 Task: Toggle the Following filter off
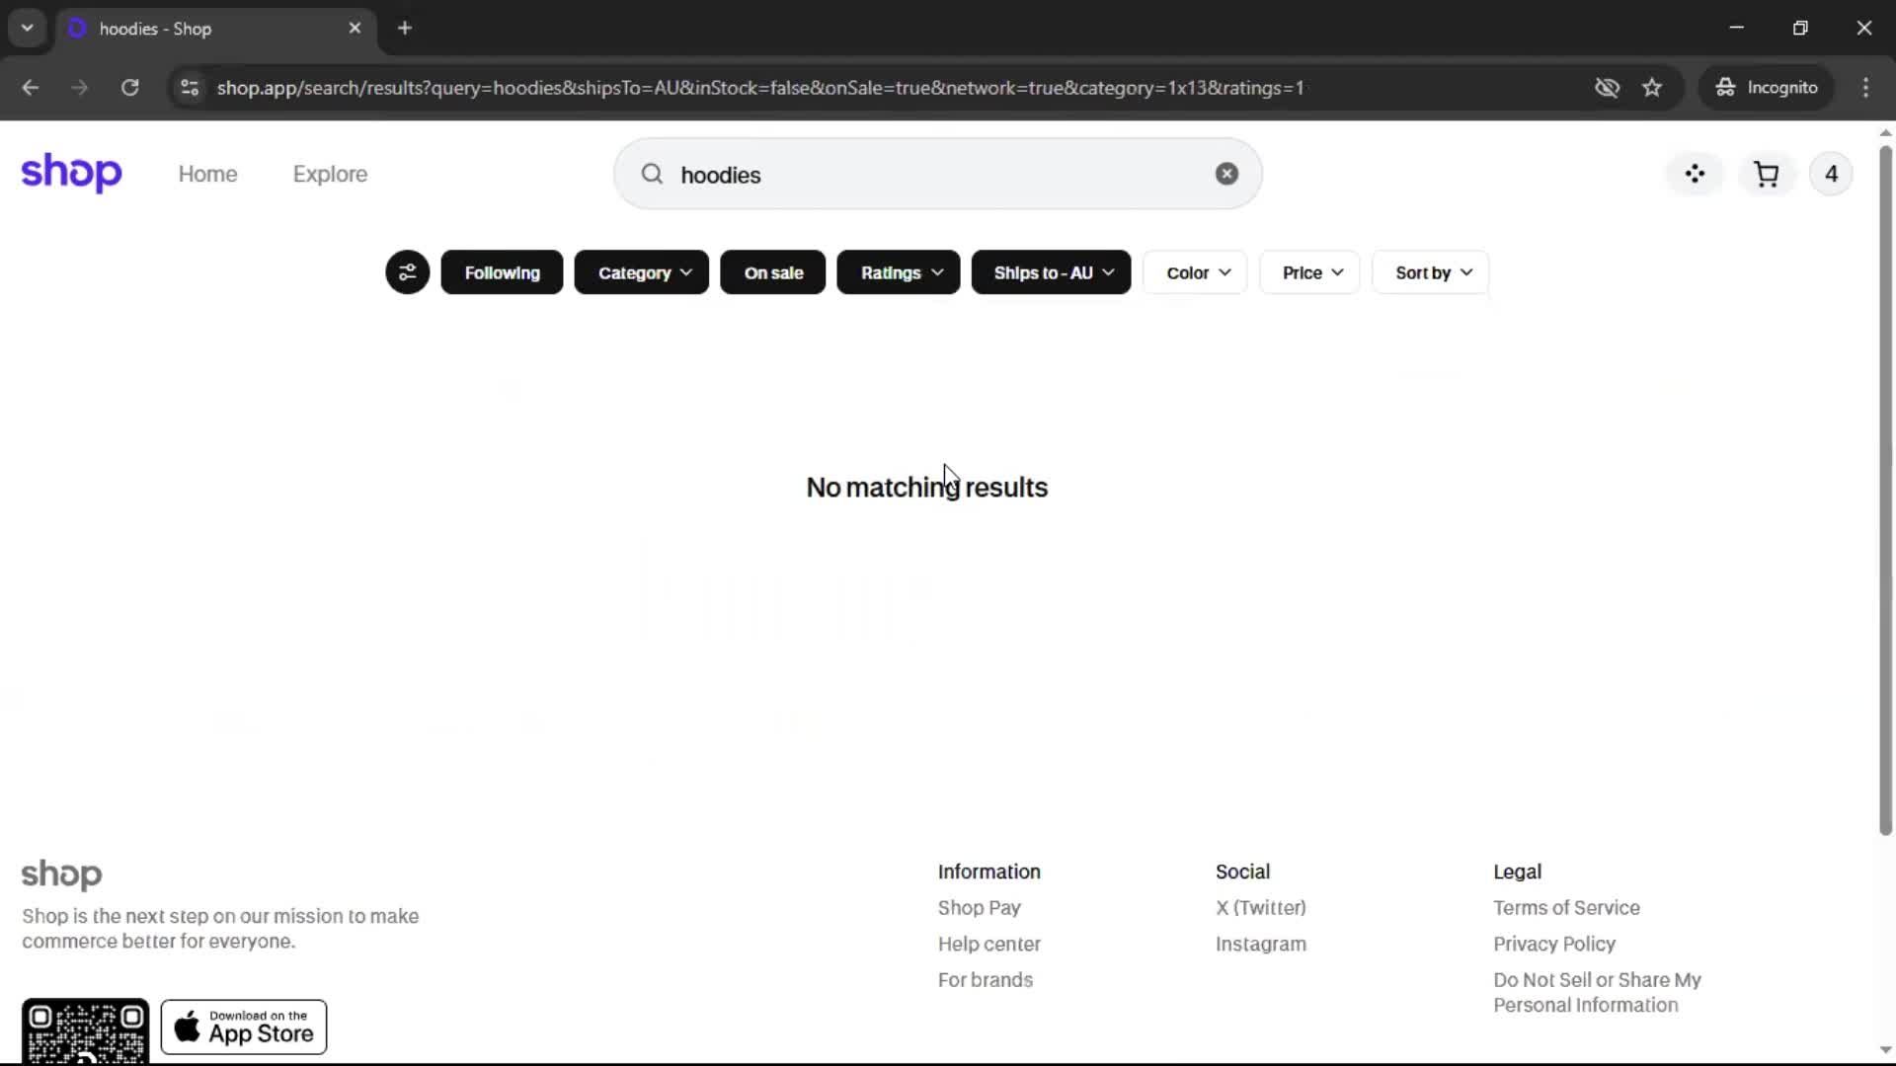(502, 272)
